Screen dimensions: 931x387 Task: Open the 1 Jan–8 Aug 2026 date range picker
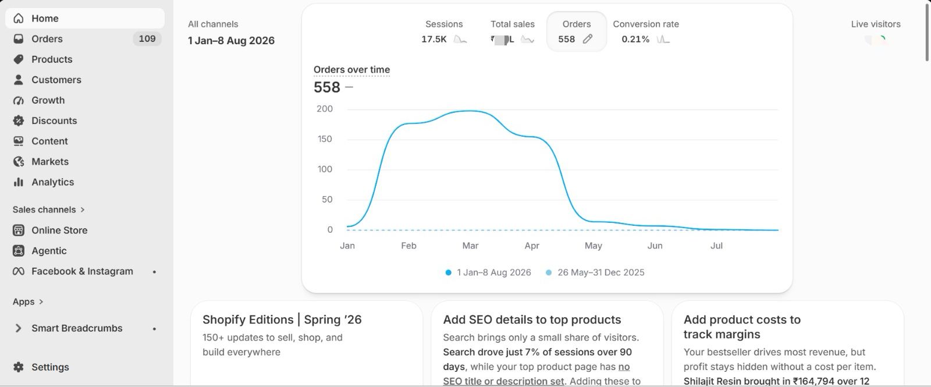tap(231, 41)
